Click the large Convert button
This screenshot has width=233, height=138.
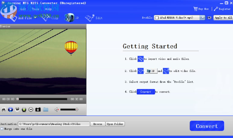coord(207,126)
